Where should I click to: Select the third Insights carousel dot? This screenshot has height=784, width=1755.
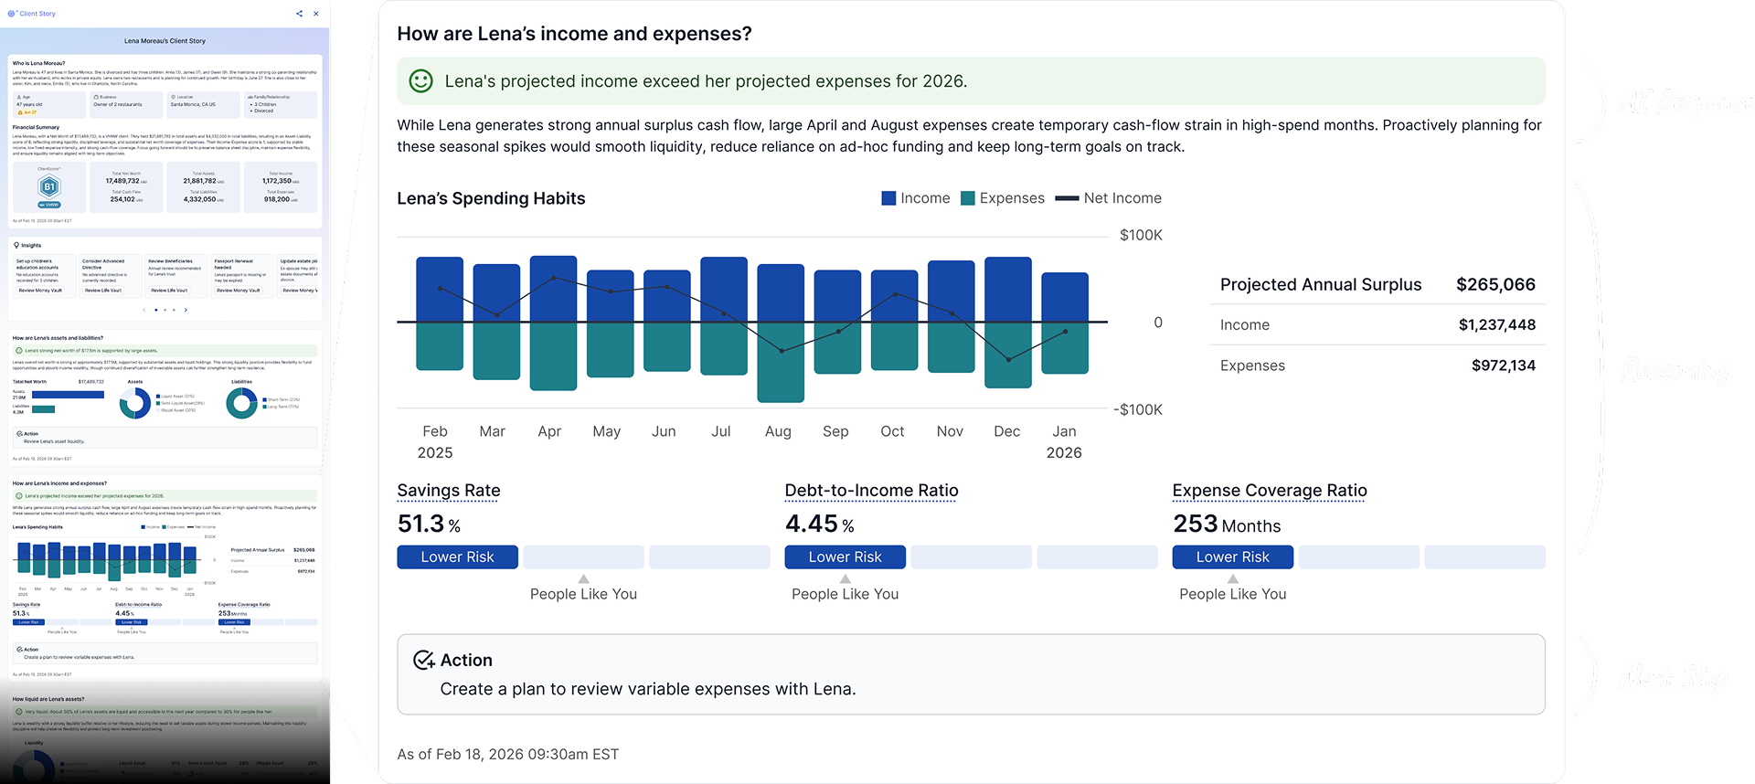[x=174, y=310]
